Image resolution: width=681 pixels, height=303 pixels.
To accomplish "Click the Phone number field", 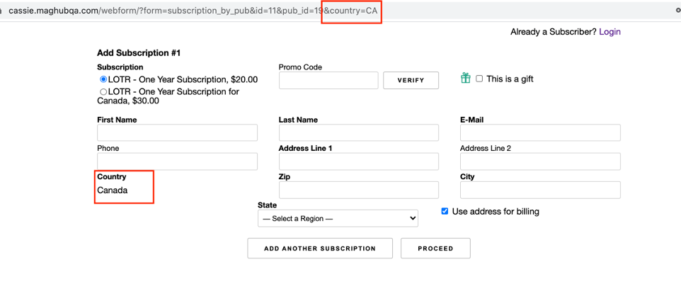I will click(x=177, y=161).
